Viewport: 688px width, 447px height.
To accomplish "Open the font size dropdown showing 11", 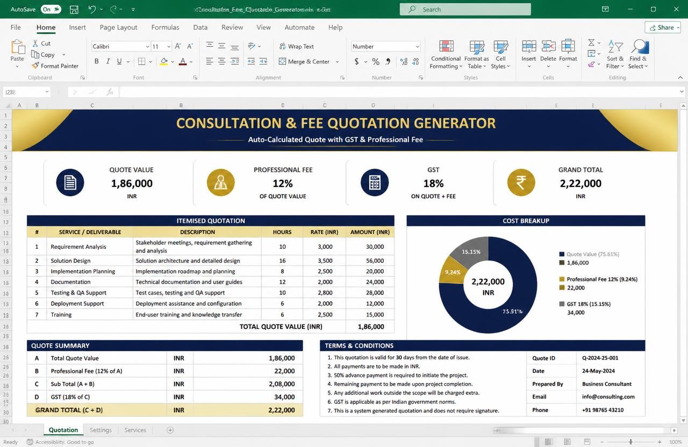I will pyautogui.click(x=168, y=46).
